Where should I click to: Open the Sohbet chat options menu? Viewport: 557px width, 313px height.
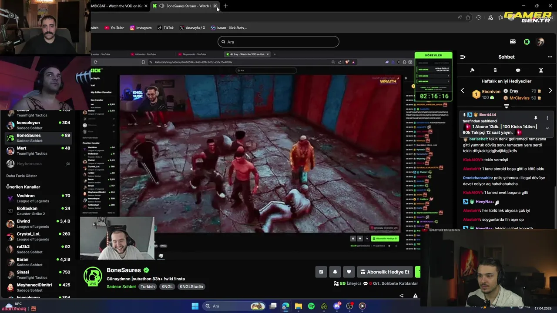(550, 57)
